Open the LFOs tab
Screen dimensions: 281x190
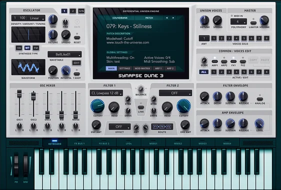128,142
